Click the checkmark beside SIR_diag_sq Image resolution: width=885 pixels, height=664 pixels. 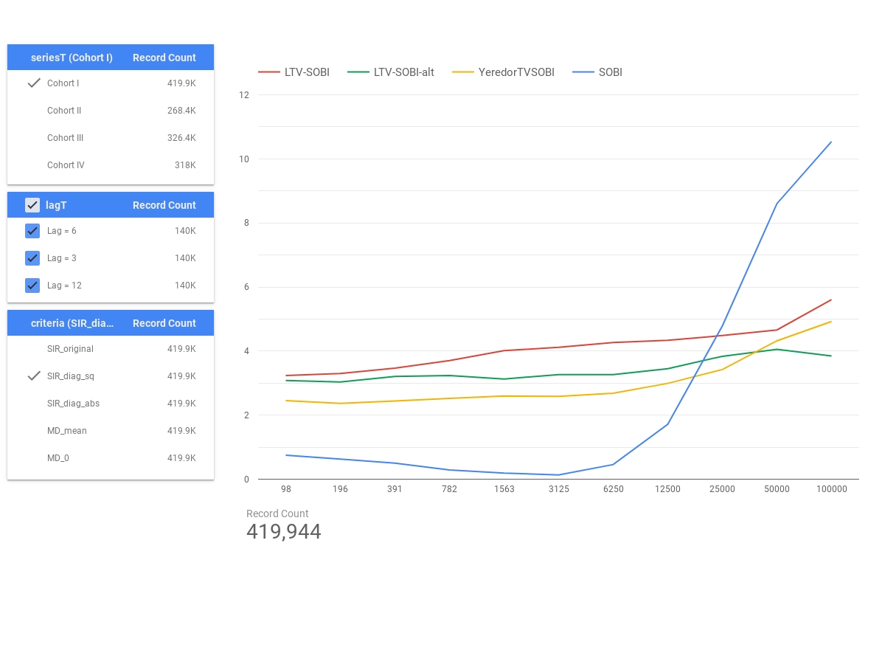[x=34, y=376]
